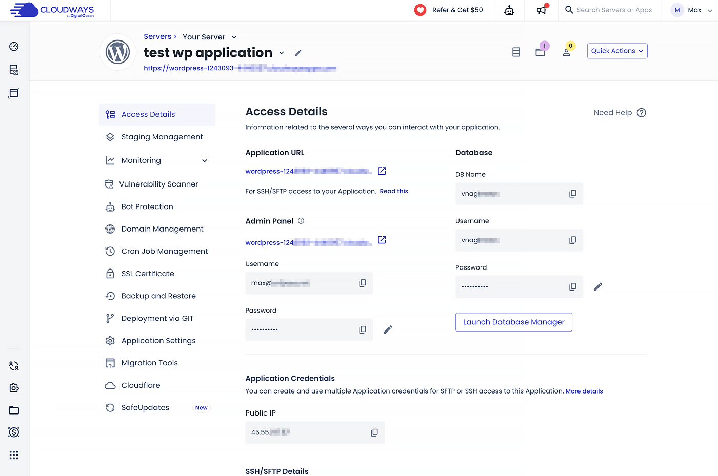Copy the admin Password value
This screenshot has height=476, width=718.
pos(363,330)
